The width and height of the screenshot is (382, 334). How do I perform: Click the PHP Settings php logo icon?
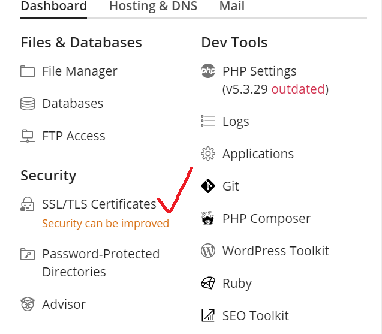click(x=208, y=71)
